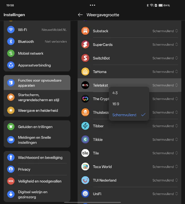Tap the Substack app icon

coord(85,31)
